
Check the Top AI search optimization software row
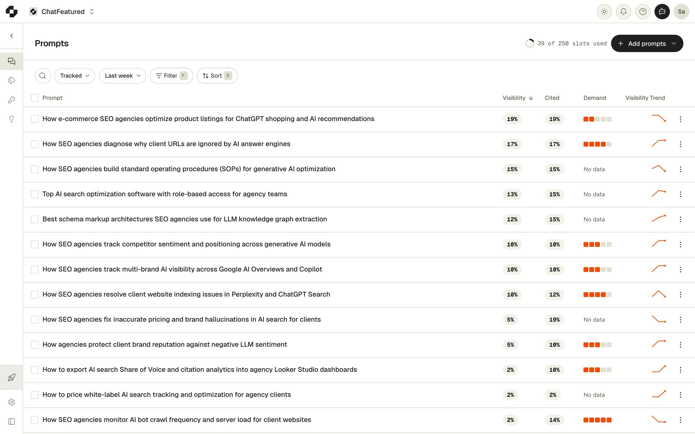[x=35, y=194]
